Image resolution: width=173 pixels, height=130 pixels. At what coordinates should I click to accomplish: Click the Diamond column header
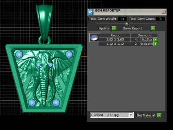pos(144,35)
